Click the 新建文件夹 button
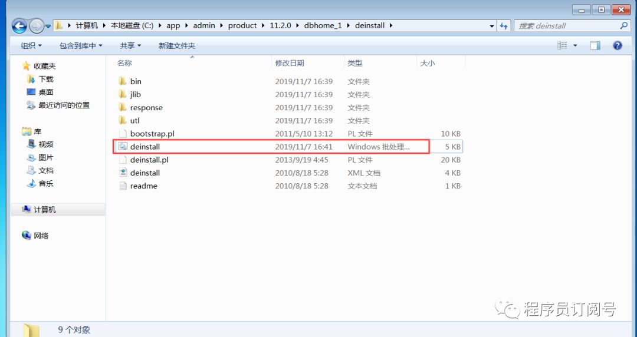Viewport: 637px width, 337px height. pos(177,46)
